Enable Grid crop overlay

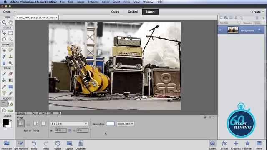pyautogui.click(x=28, y=123)
